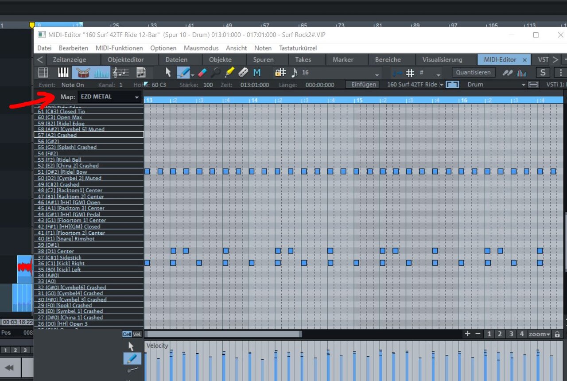The image size is (567, 381).
Task: Switch to piano roll keyboard view
Action: pos(63,73)
